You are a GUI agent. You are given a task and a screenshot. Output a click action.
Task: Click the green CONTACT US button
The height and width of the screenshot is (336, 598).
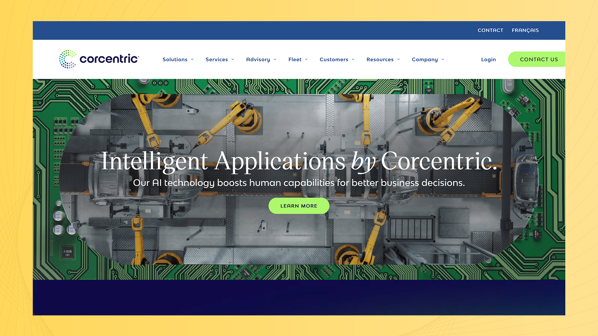click(x=537, y=59)
